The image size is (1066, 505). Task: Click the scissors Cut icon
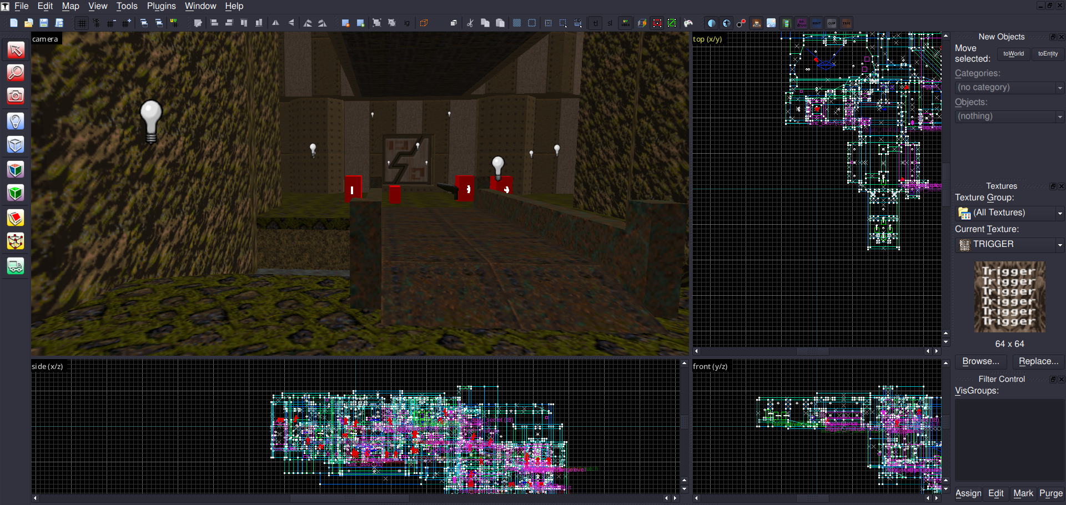tap(470, 23)
